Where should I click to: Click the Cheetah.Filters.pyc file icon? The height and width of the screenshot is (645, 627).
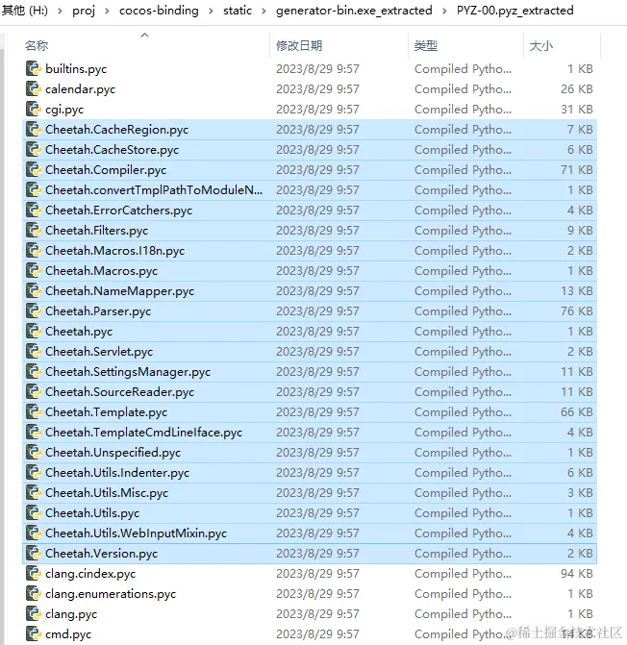pyautogui.click(x=34, y=230)
